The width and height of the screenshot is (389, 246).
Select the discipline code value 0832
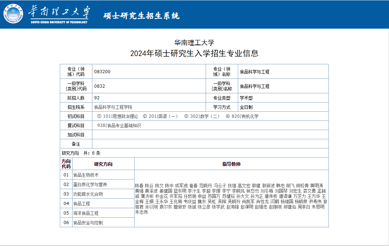[99, 86]
